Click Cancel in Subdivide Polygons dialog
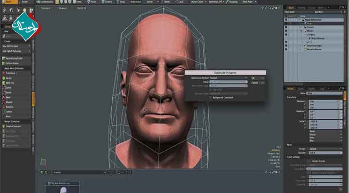Viewport: 349px width, 193px height. pos(258,83)
